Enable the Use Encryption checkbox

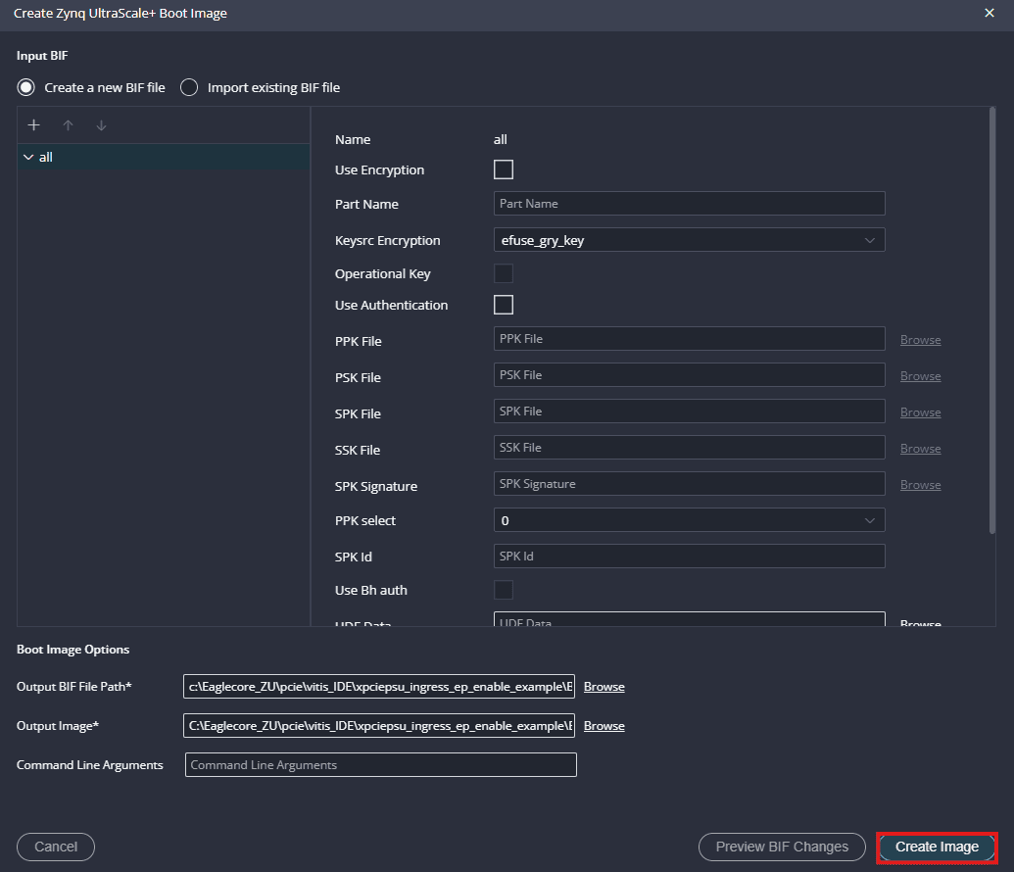[x=504, y=170]
